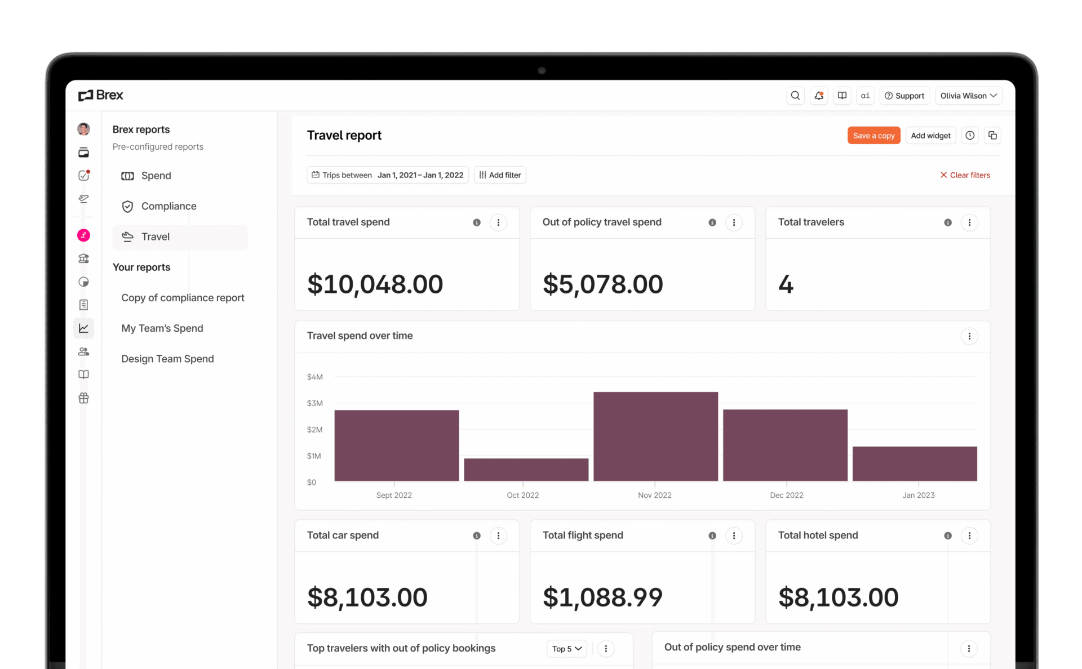Click the info icon on Total hotel spend

947,536
